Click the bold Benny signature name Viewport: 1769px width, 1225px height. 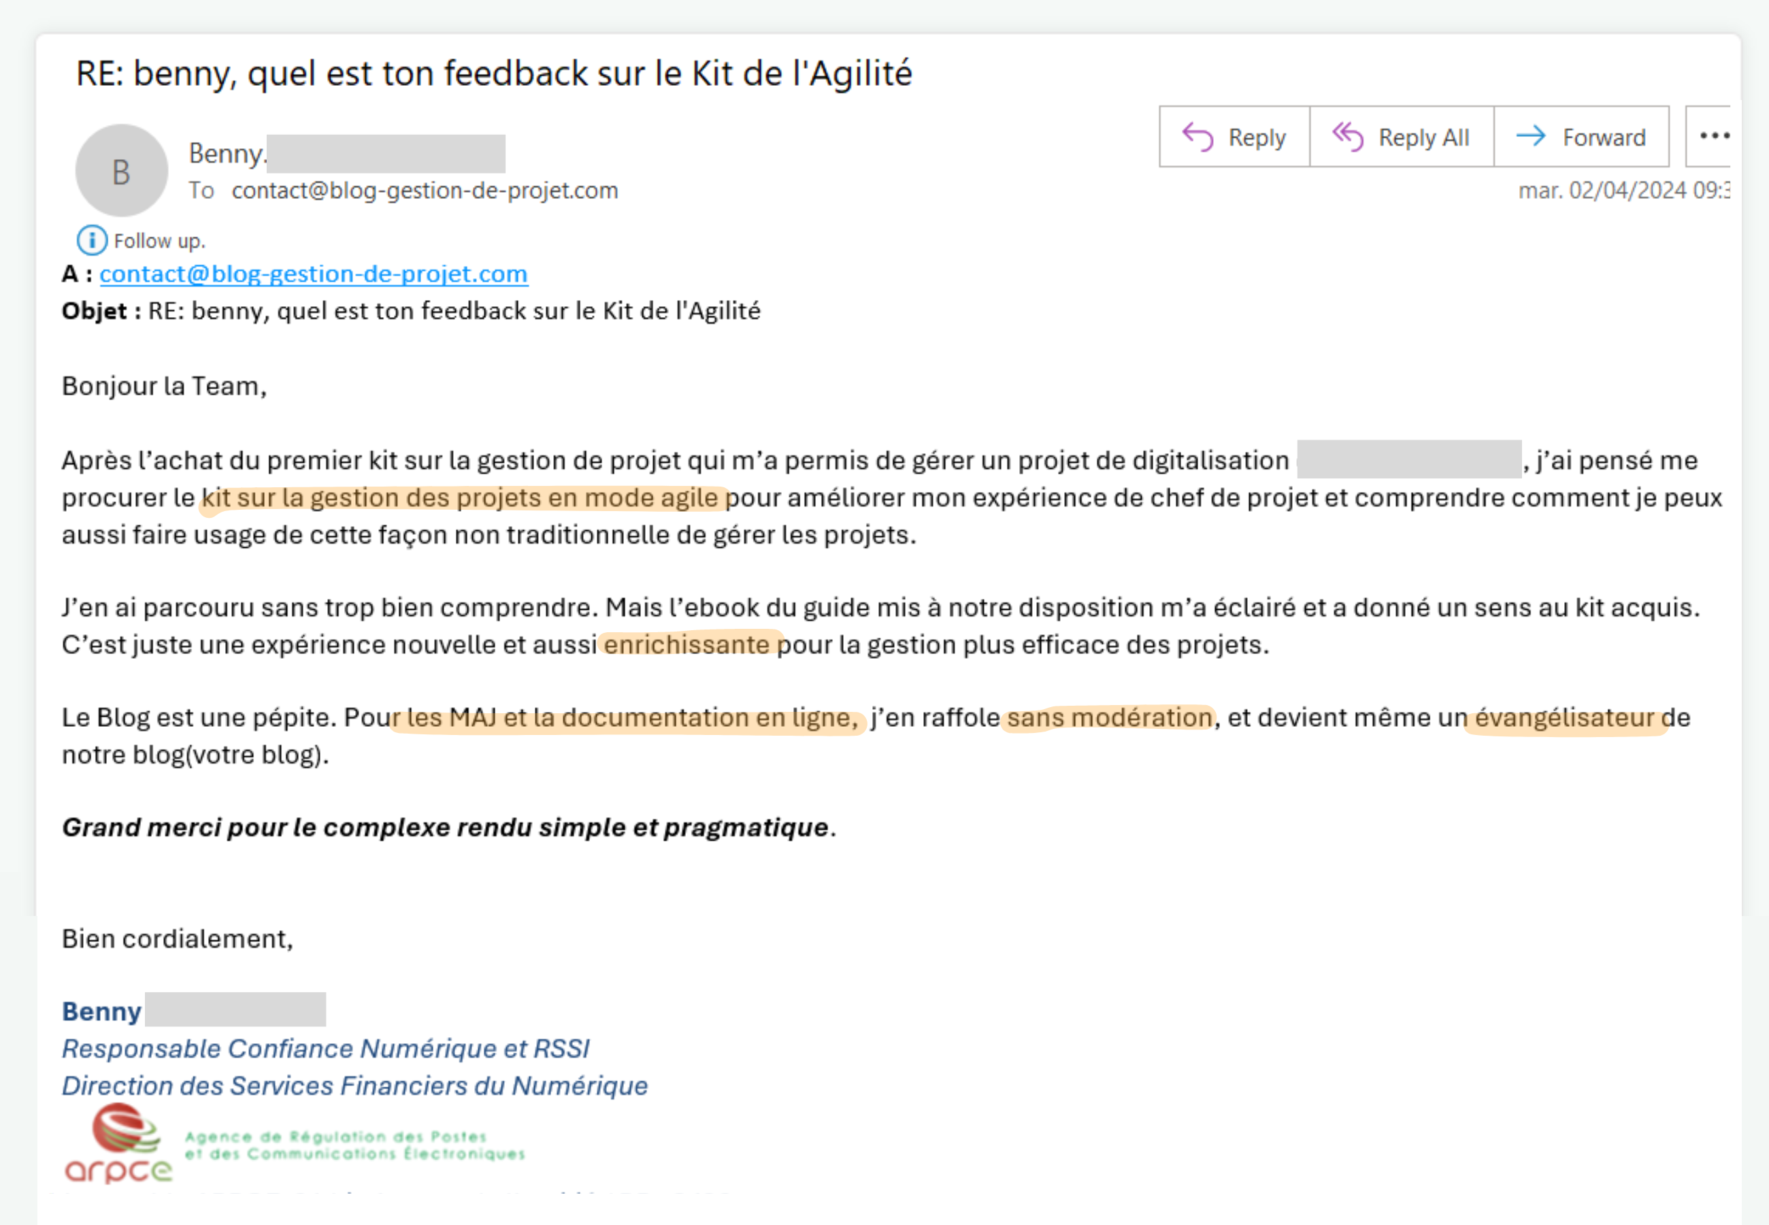tap(101, 1011)
